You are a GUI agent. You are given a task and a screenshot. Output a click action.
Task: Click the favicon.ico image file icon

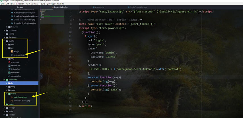click(x=9, y=66)
